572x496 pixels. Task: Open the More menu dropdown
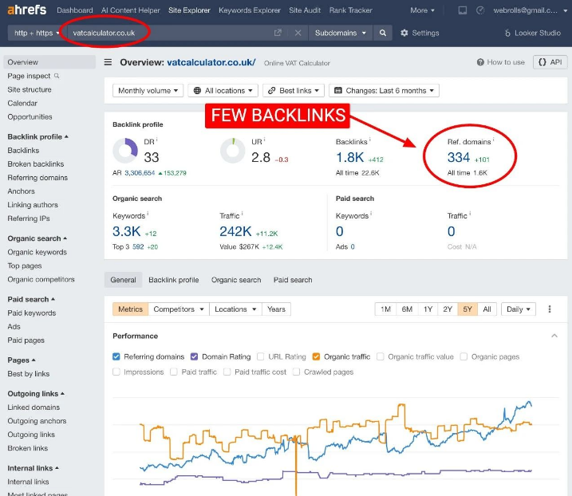point(423,10)
